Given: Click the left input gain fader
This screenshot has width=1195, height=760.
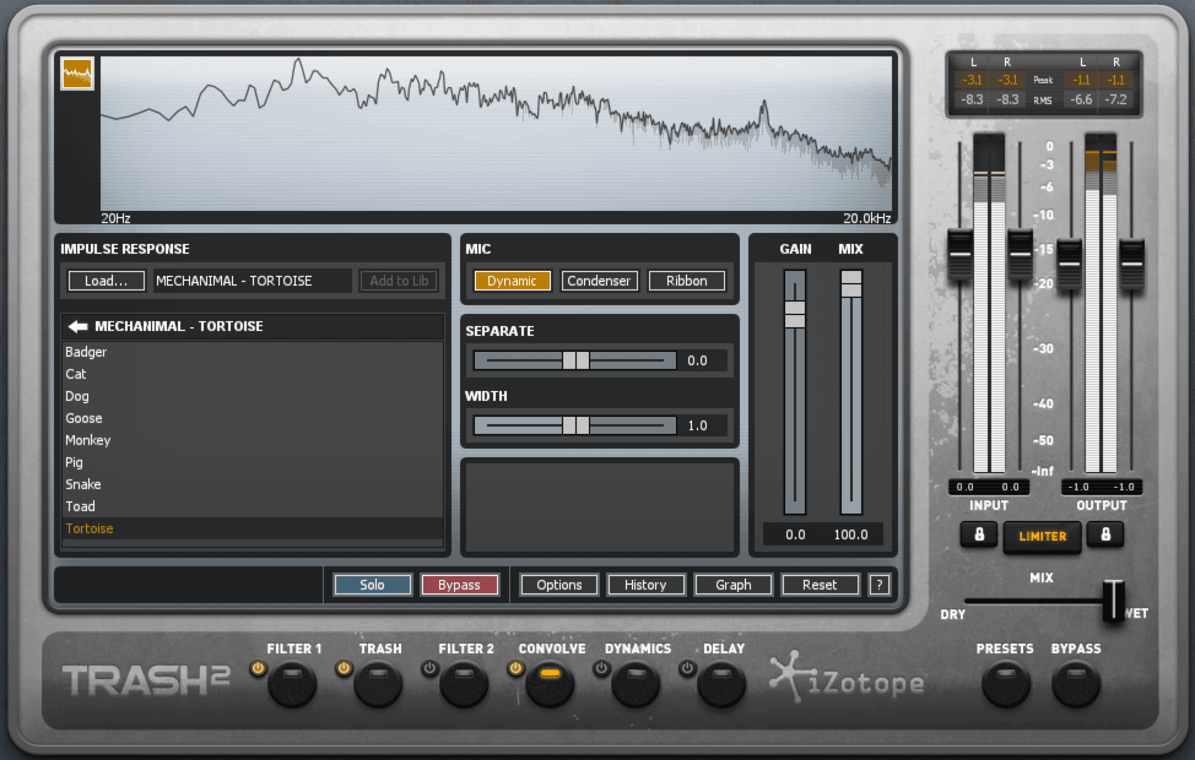Looking at the screenshot, I should tap(960, 254).
